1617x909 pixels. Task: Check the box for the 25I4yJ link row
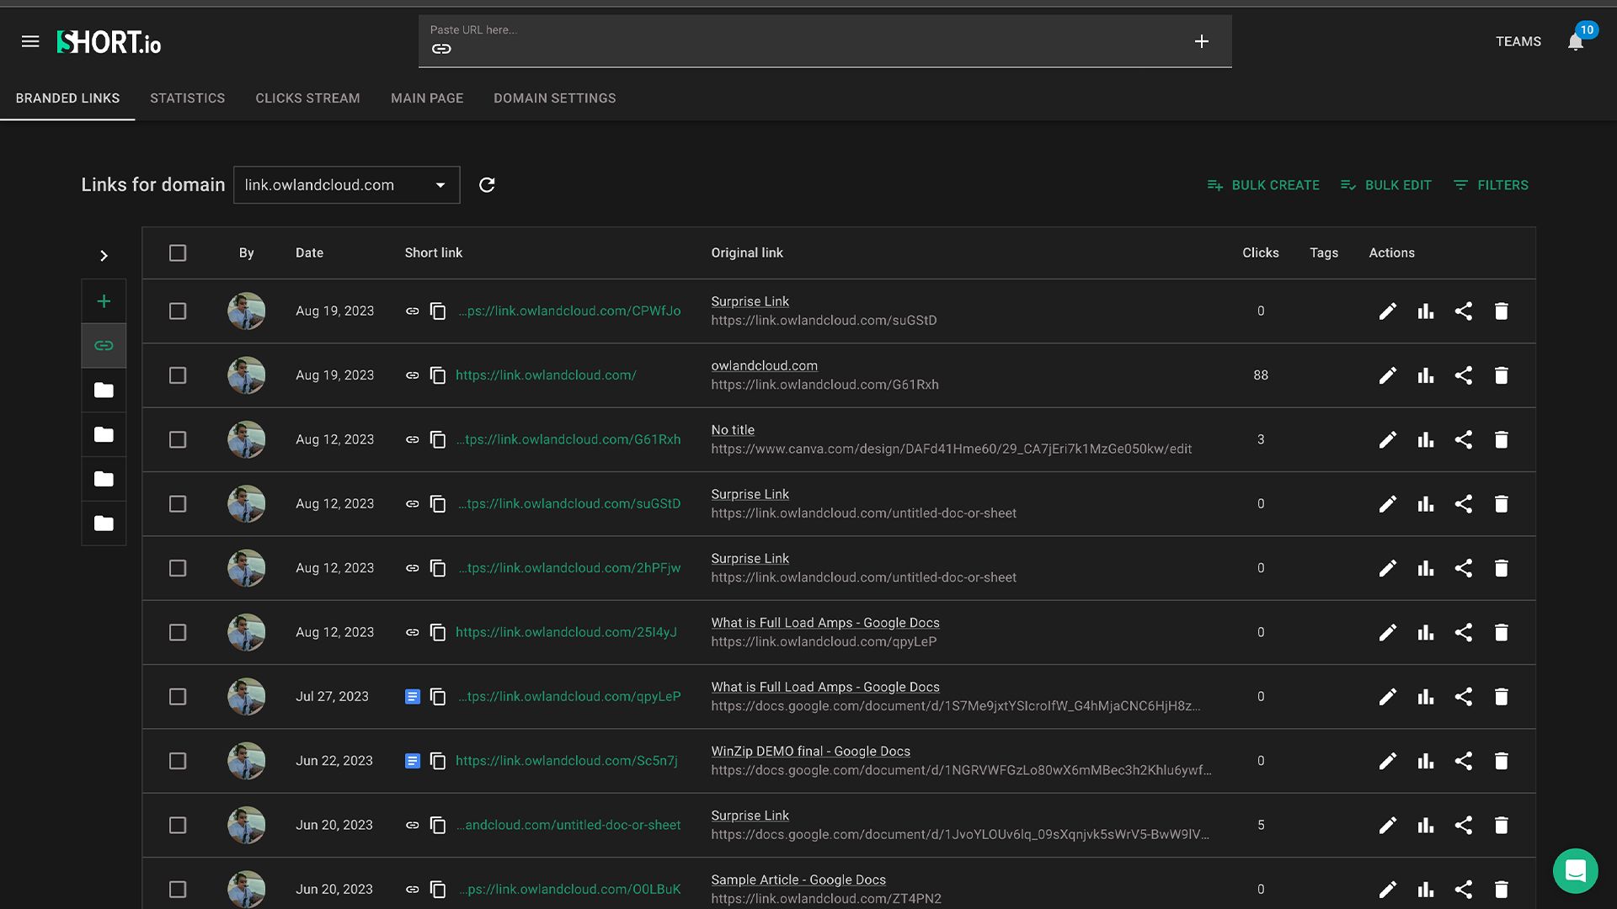[177, 632]
